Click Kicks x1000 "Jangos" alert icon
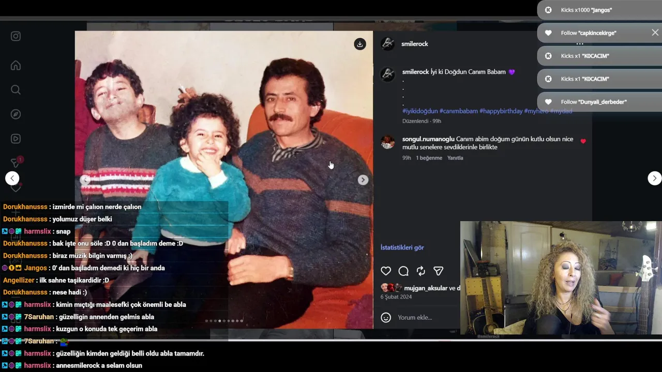The image size is (662, 372). [548, 10]
